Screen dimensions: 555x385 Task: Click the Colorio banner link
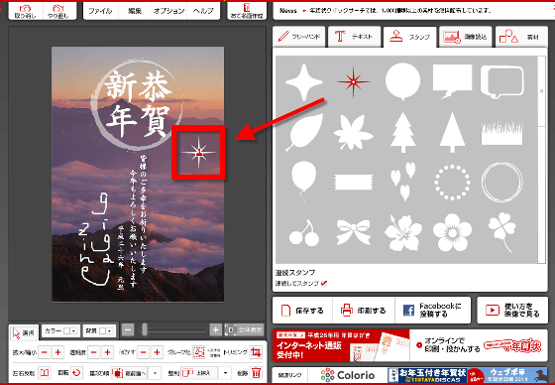348,375
